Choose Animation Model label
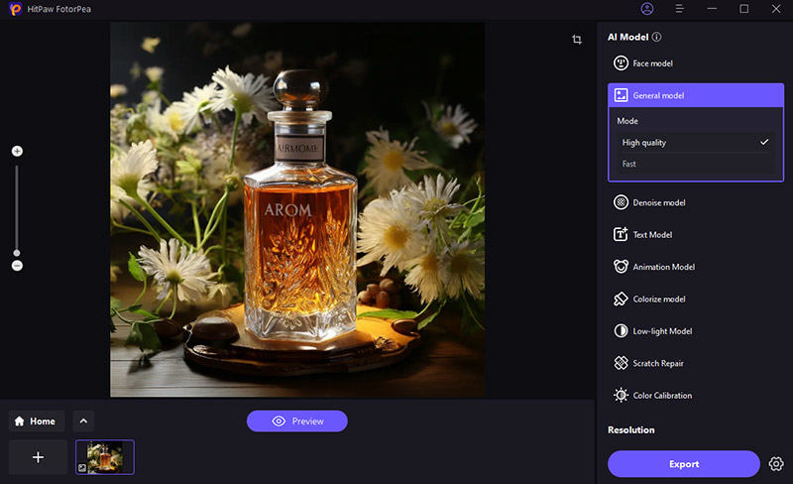This screenshot has width=793, height=484. pos(663,267)
